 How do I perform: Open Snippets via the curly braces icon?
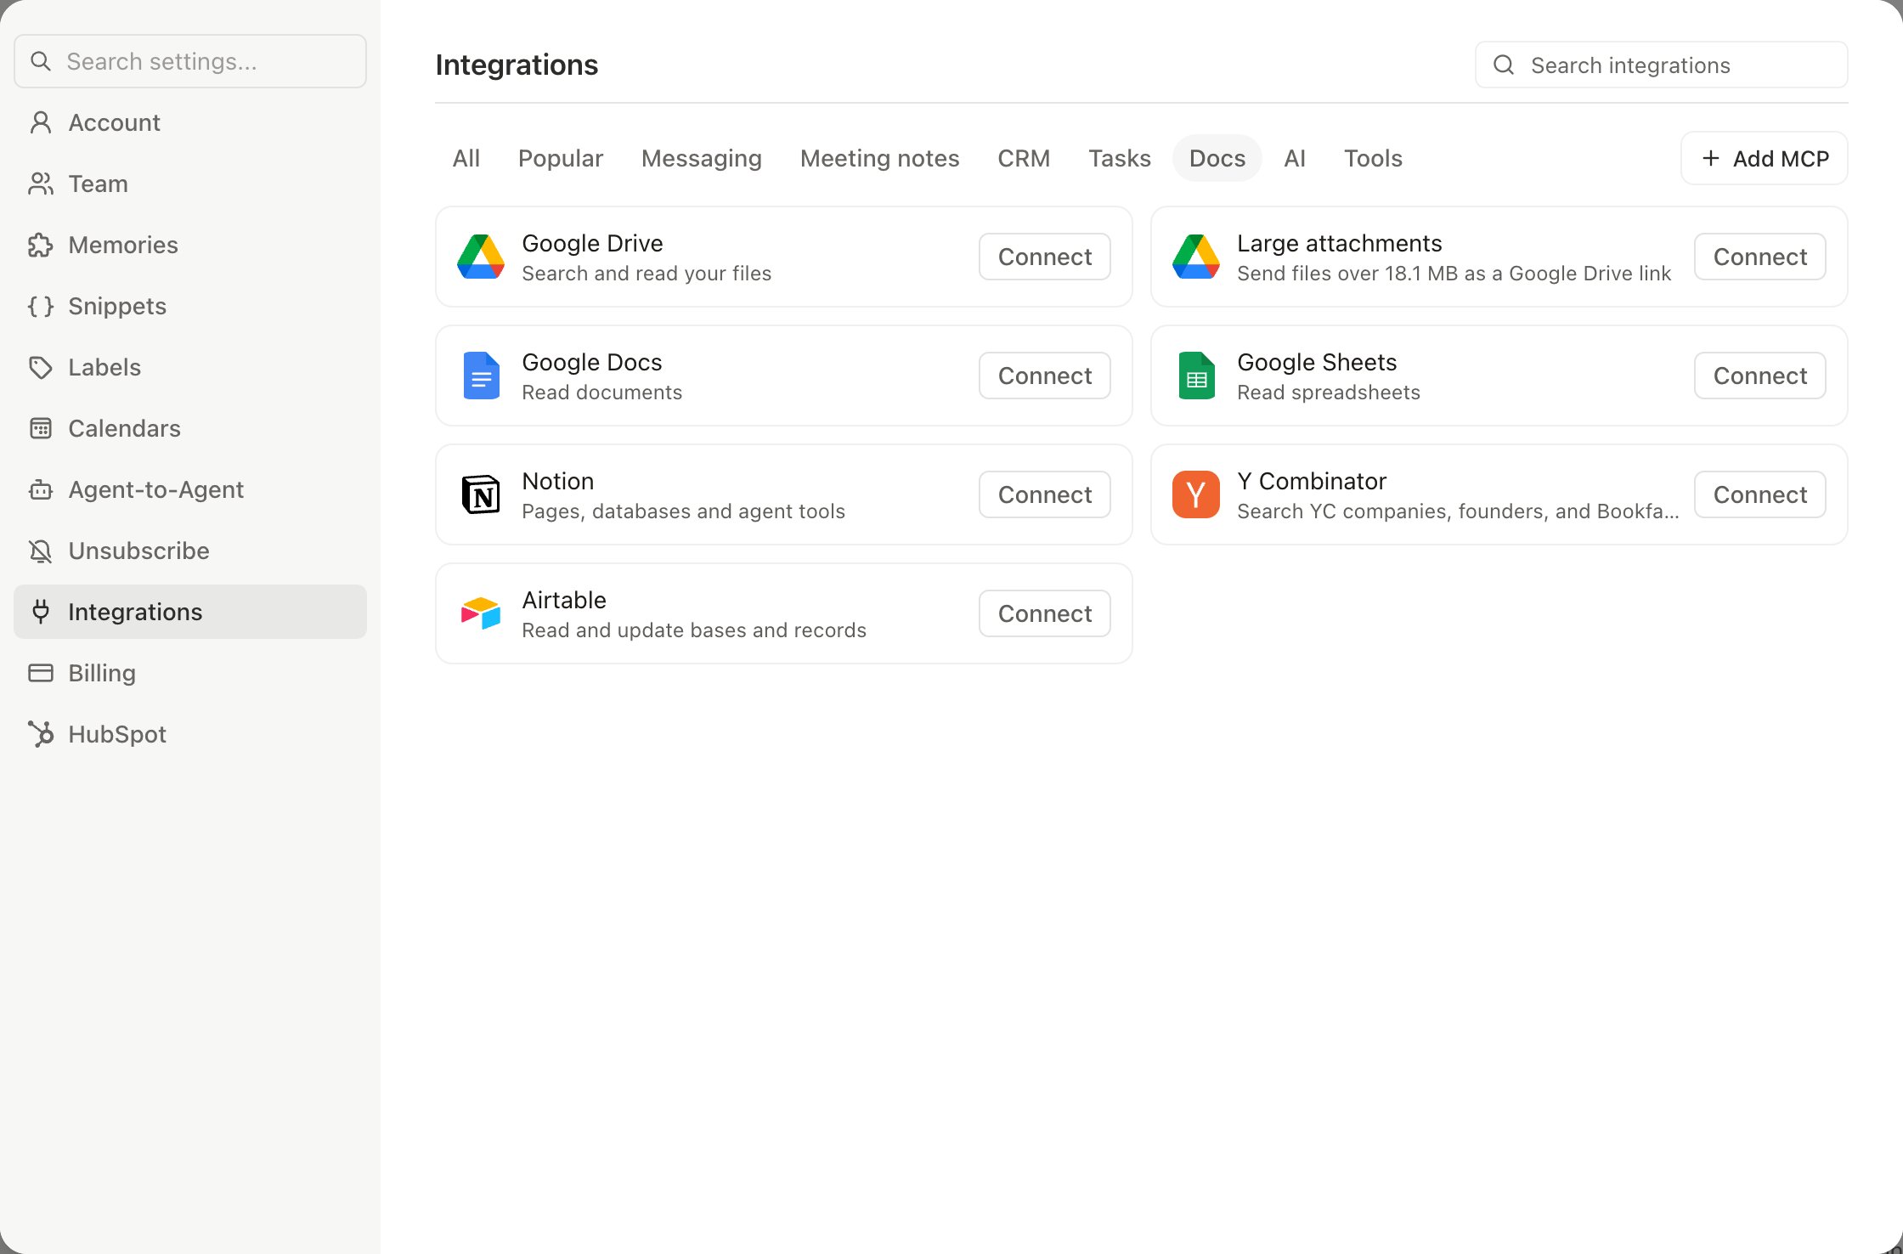[x=41, y=306]
